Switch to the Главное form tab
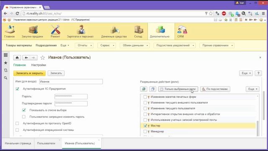Image resolution: width=268 pixels, height=151 pixels. tap(20, 65)
